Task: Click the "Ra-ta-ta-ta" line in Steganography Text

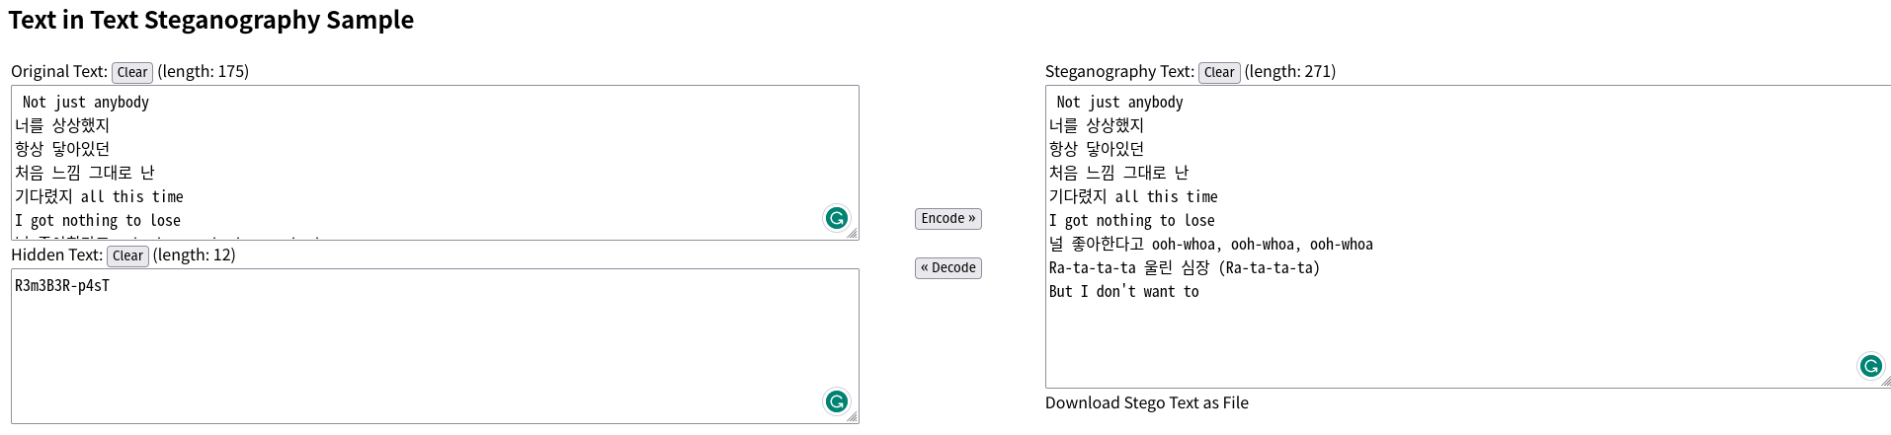Action: point(1184,268)
